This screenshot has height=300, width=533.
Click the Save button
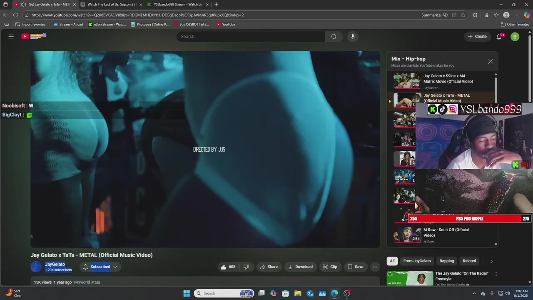[355, 267]
